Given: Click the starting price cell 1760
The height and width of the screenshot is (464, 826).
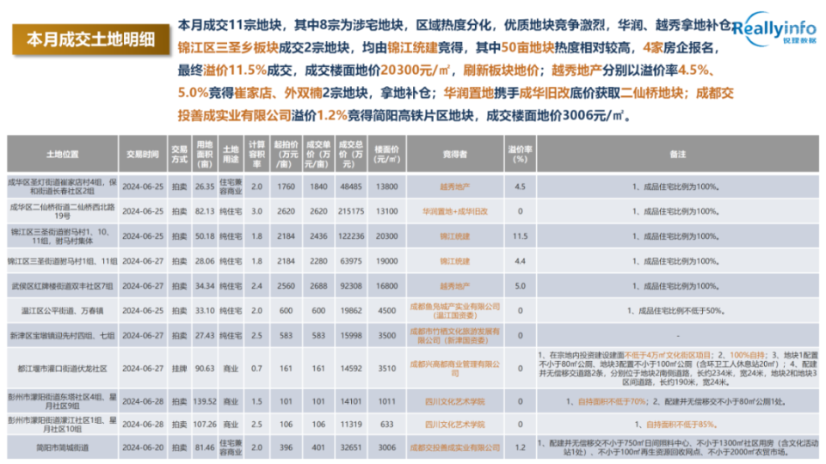Looking at the screenshot, I should [x=286, y=186].
